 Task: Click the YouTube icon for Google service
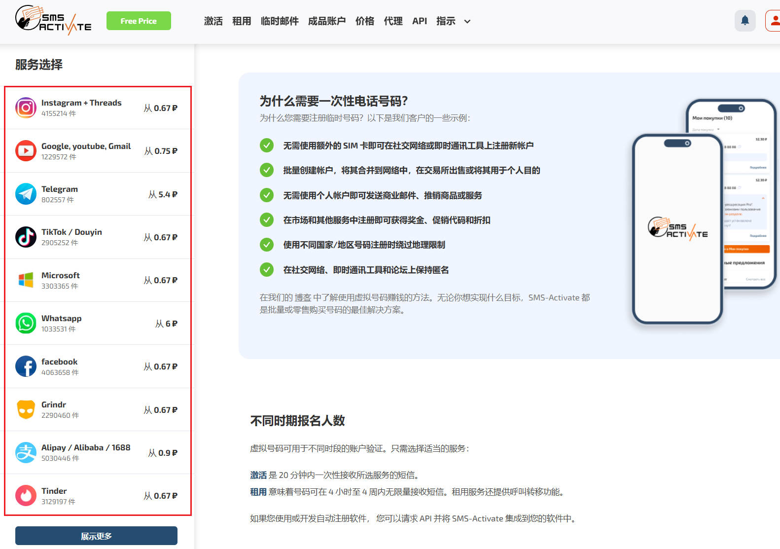(x=26, y=150)
